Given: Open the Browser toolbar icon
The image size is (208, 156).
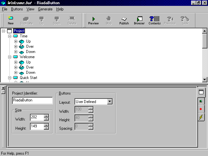Looking at the screenshot, I should point(139,20).
